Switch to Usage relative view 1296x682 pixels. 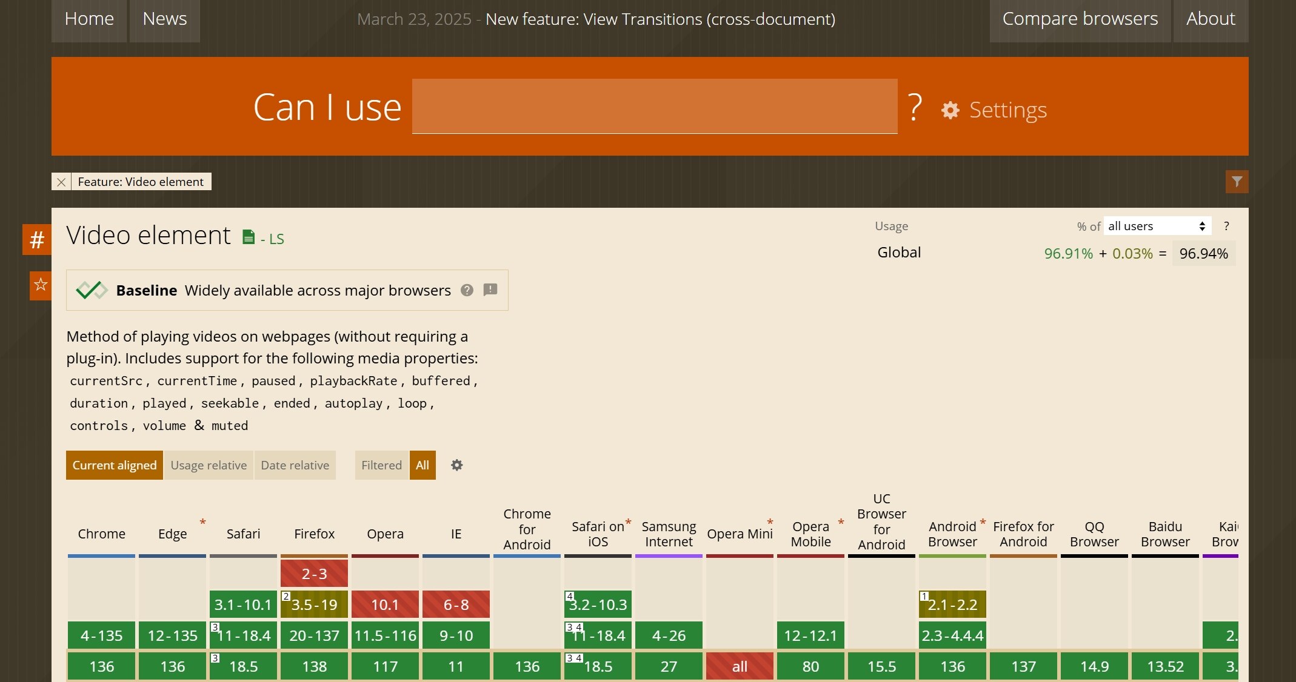pos(209,465)
